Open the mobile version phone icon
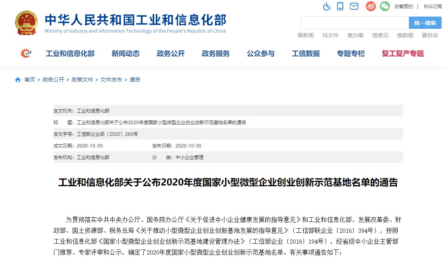Image resolution: width=447 pixels, height=265 pixels. click(340, 6)
